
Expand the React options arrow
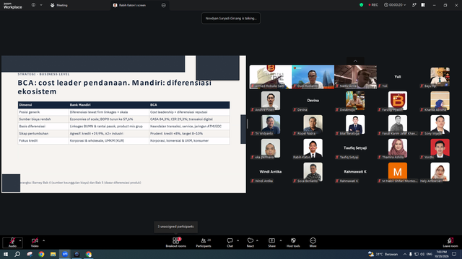pyautogui.click(x=257, y=240)
